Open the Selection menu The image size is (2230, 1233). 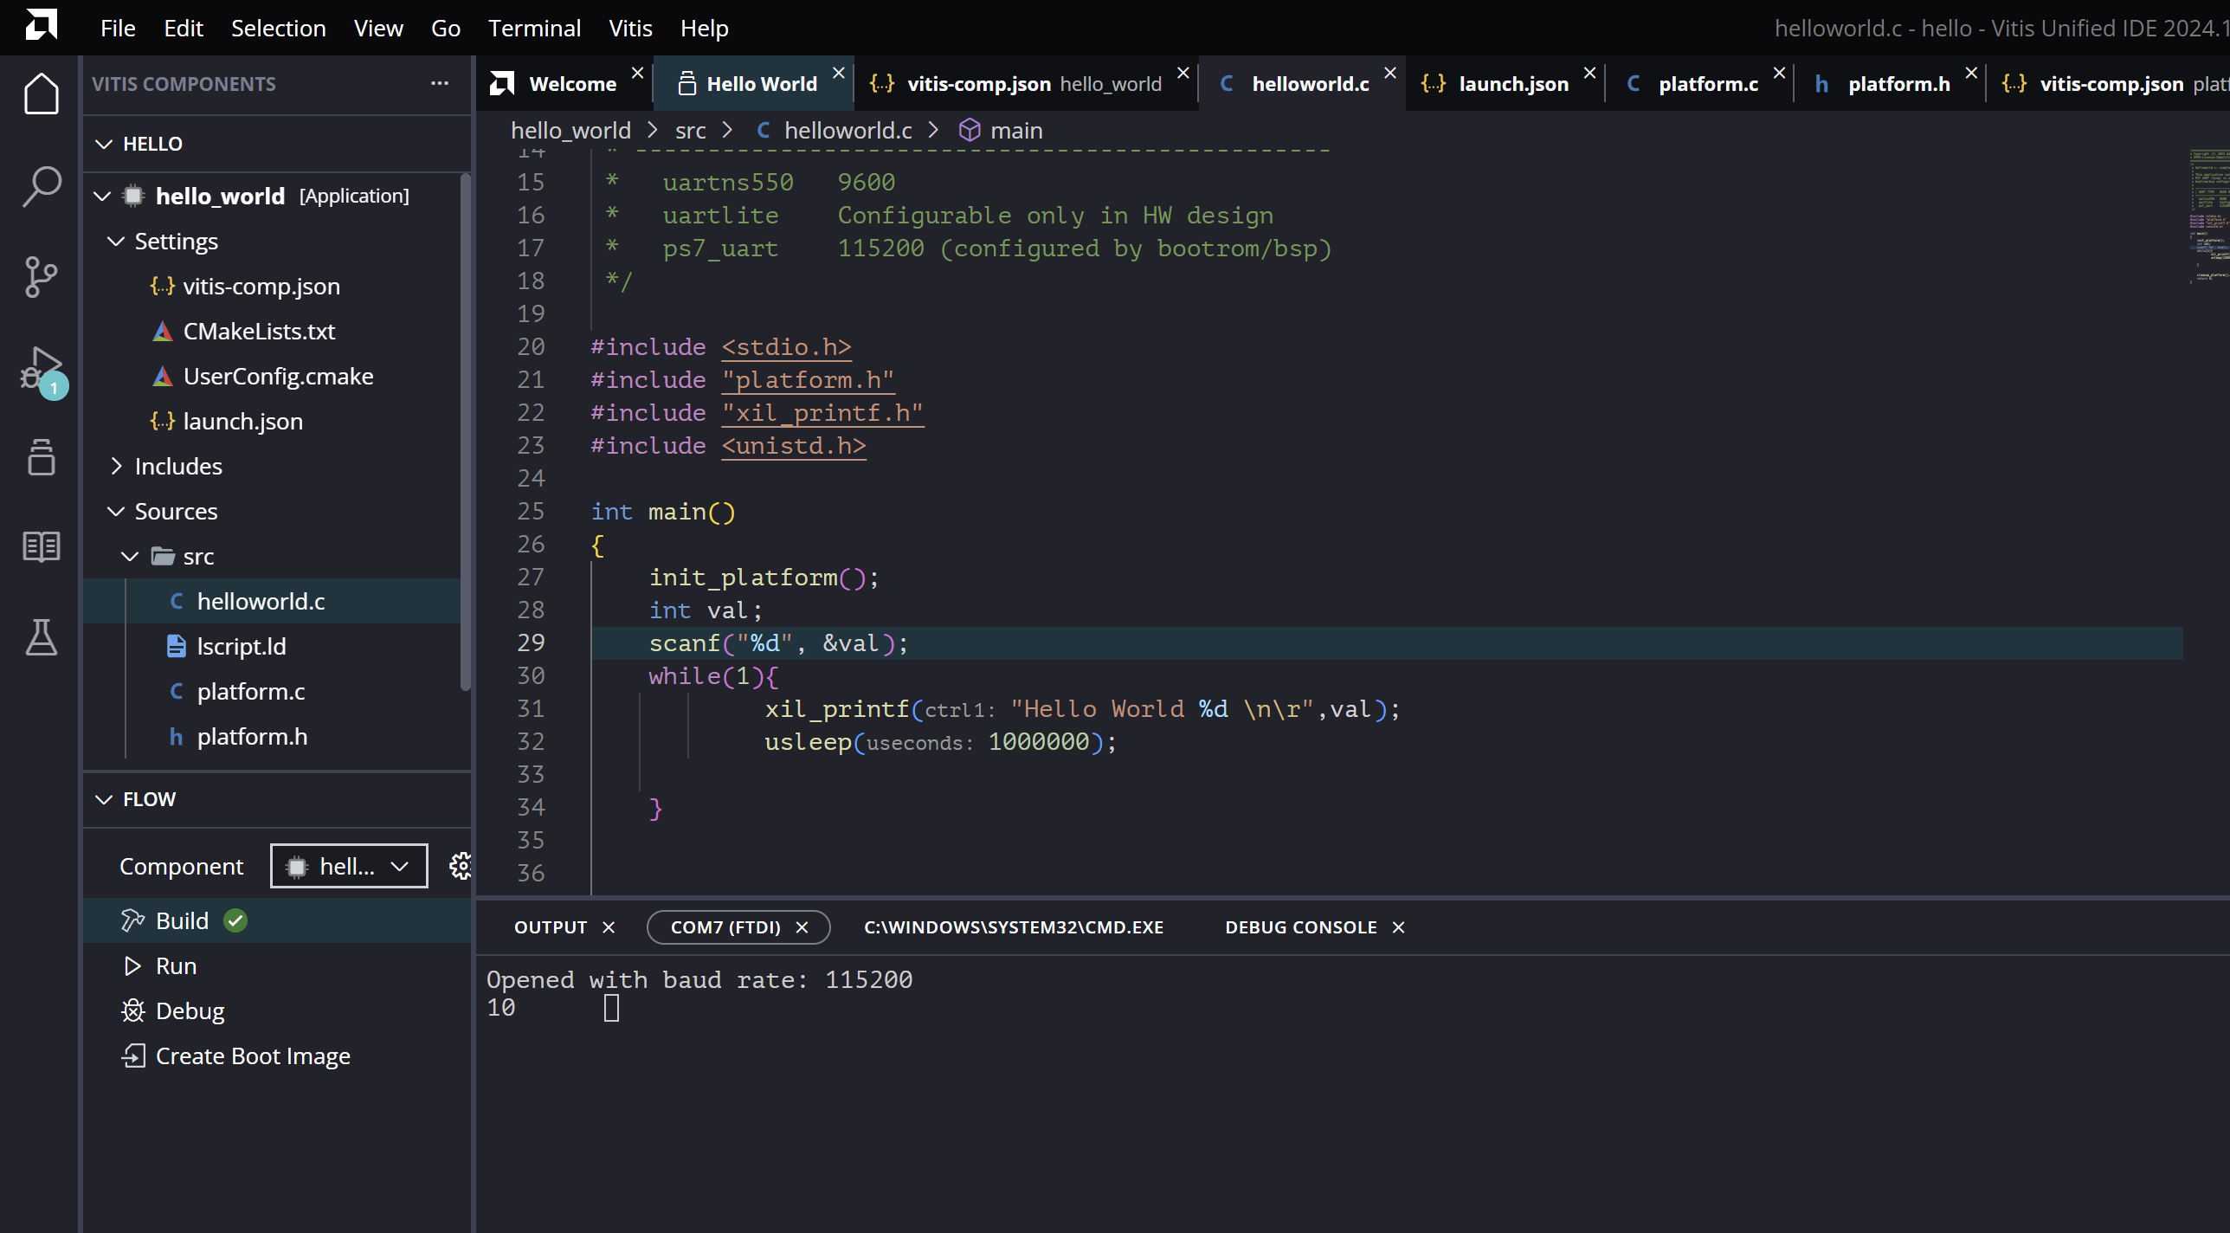point(278,28)
